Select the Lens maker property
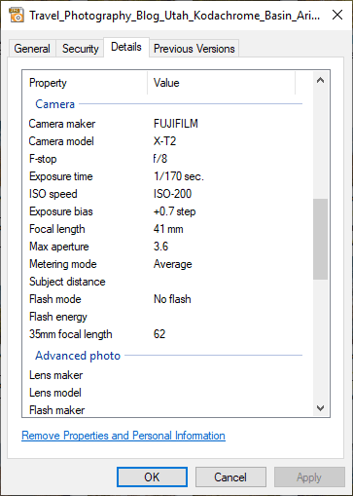This screenshot has width=353, height=496. coord(55,375)
